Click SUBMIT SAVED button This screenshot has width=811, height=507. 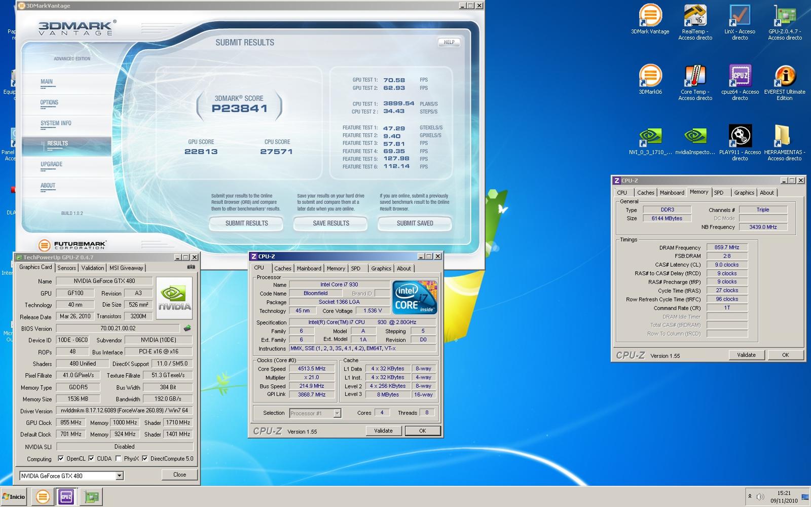pyautogui.click(x=415, y=223)
